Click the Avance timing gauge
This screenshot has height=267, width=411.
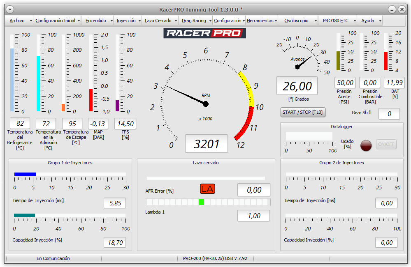302,56
